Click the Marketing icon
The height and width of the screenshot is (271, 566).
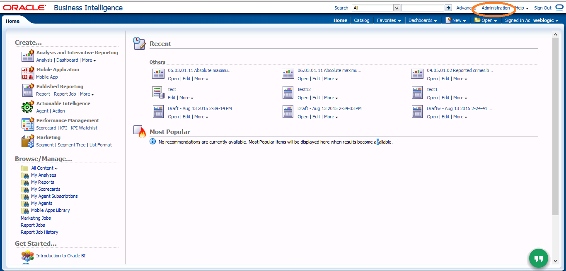(27, 141)
